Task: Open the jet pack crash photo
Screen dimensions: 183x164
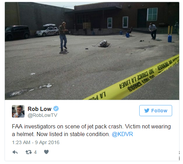Action: [92, 51]
